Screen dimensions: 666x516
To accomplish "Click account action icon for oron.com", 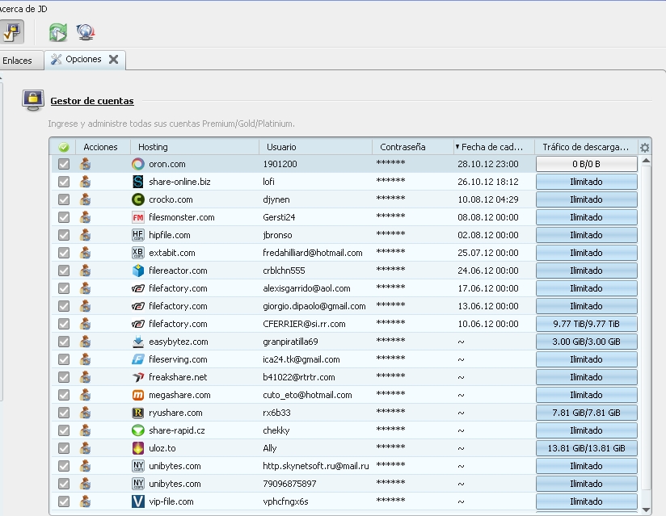I will [x=85, y=164].
